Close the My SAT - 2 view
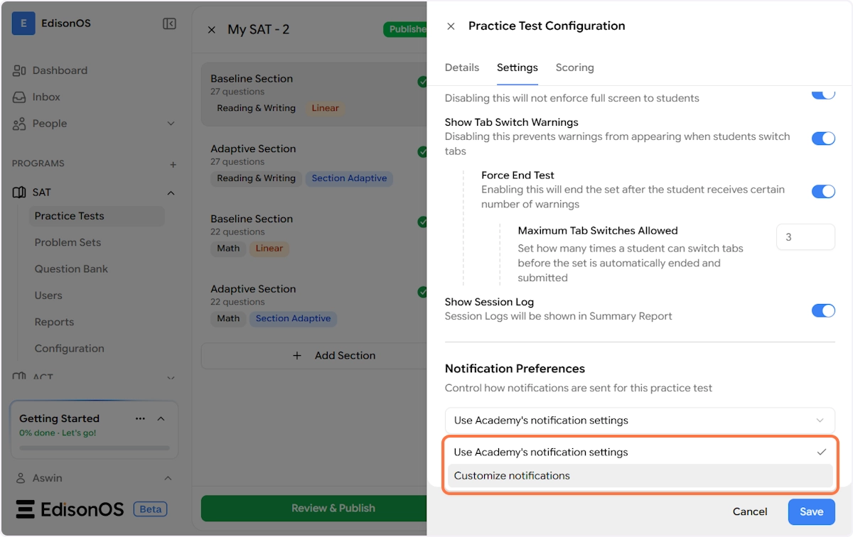Image resolution: width=853 pixels, height=537 pixels. [211, 30]
